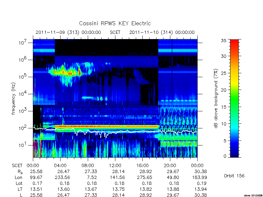263x197 pixels.
Task: Click the Lon value 275.65
Action: tap(145, 177)
